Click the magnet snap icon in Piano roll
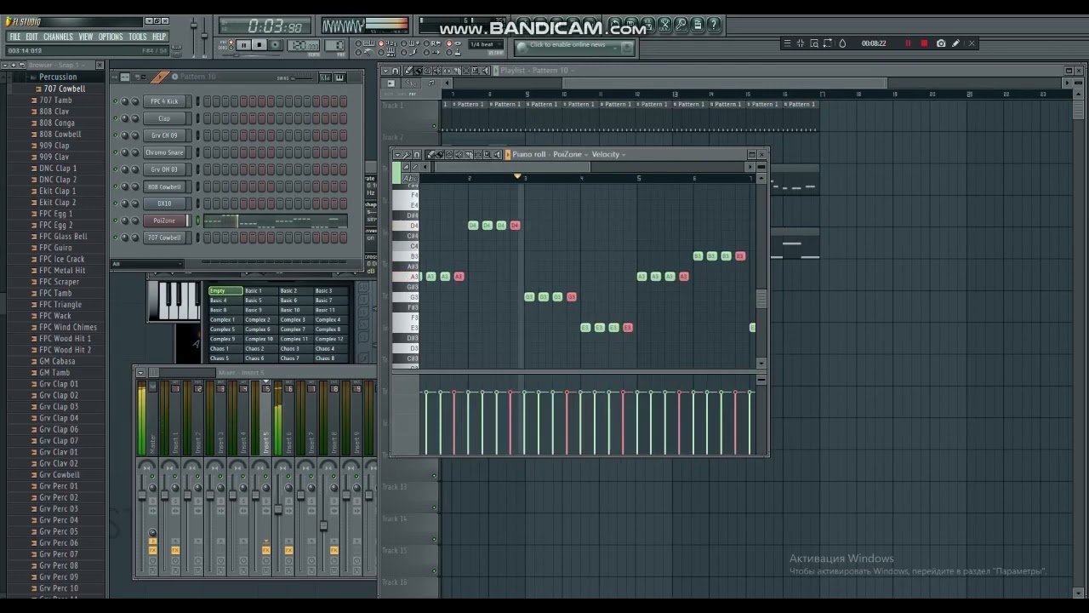The image size is (1089, 613). coord(417,154)
